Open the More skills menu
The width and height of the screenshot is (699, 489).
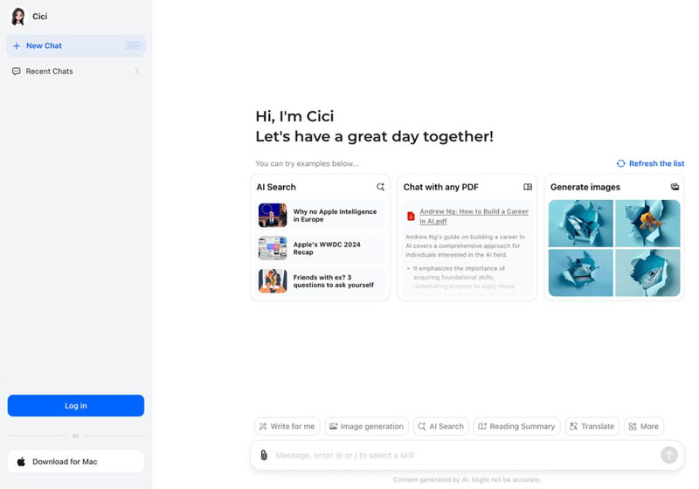click(643, 426)
